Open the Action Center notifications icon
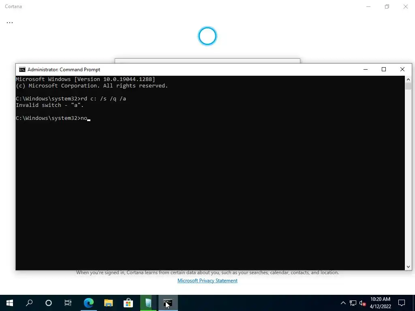The width and height of the screenshot is (415, 311). coord(402,303)
